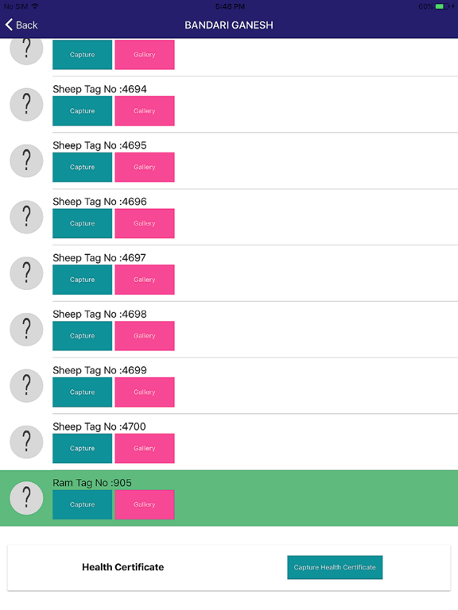This screenshot has height=610, width=458.
Task: Tap placeholder photo for Sheep Tag 4700
Action: (26, 442)
